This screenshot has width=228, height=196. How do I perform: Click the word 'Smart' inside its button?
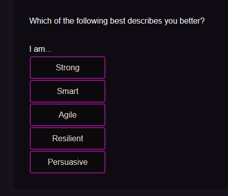coord(68,91)
